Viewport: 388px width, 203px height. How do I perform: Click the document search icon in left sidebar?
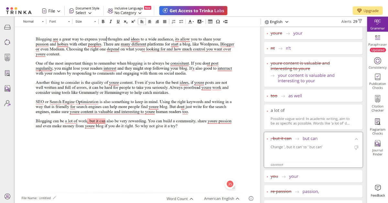coord(7,73)
